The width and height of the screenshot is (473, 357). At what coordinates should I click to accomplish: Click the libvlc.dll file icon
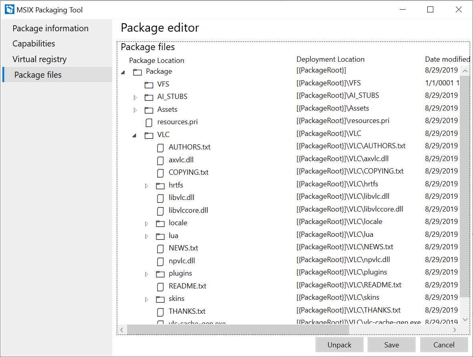(160, 198)
